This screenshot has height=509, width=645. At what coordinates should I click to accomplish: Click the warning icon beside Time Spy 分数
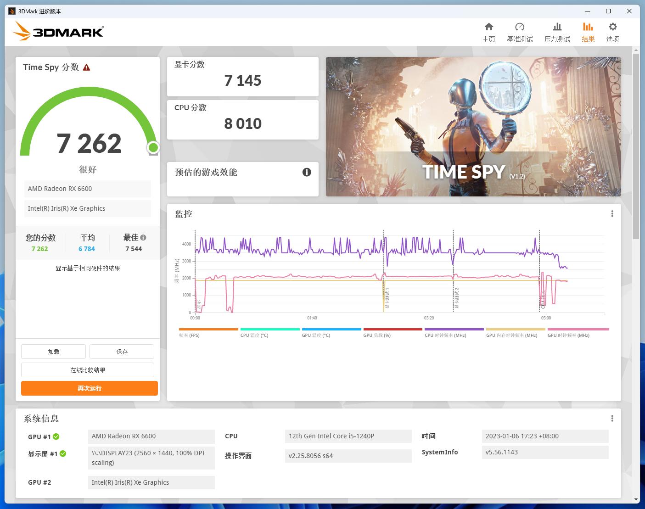click(x=87, y=67)
